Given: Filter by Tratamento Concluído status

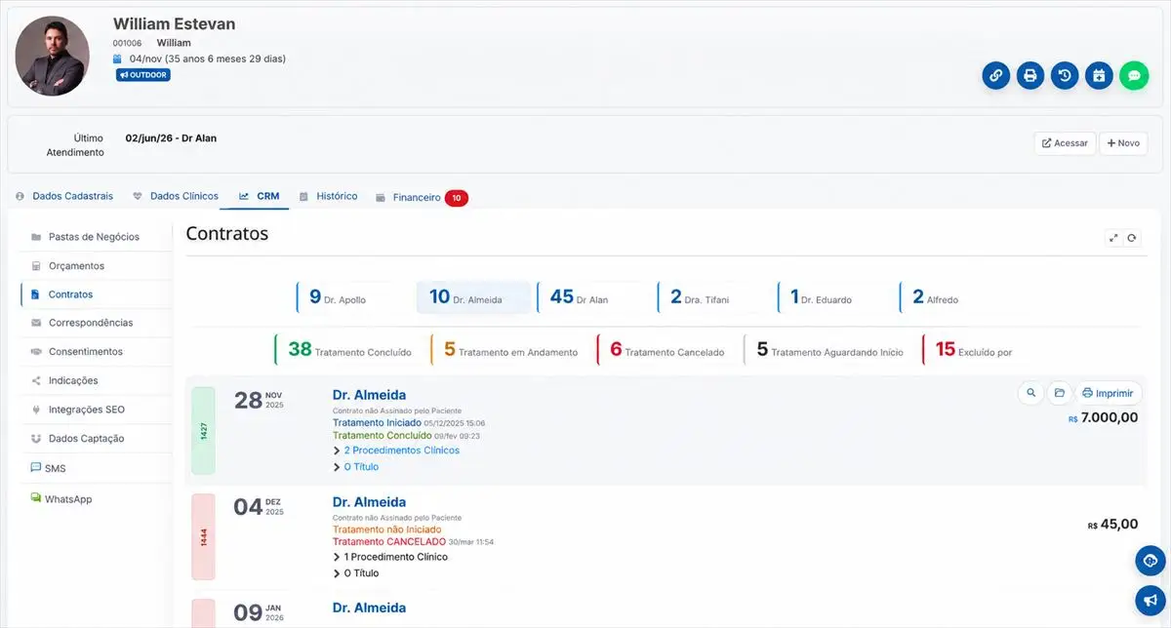Looking at the screenshot, I should coord(347,349).
